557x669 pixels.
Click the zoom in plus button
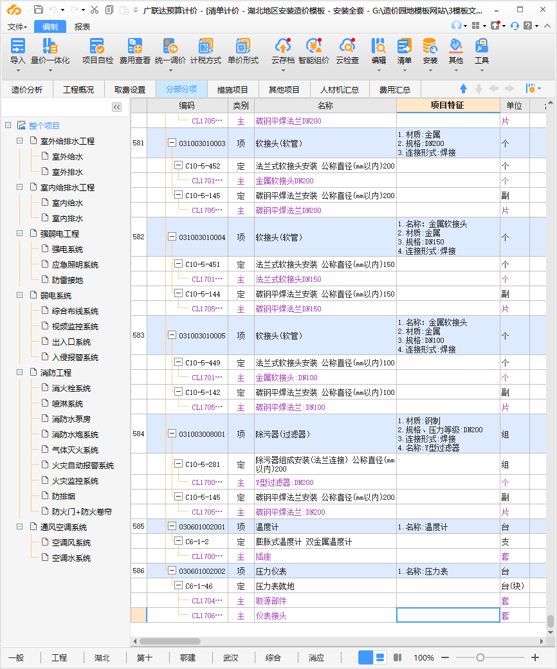point(535,657)
